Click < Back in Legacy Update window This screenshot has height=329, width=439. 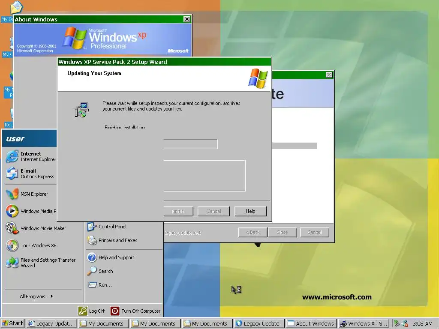click(253, 232)
